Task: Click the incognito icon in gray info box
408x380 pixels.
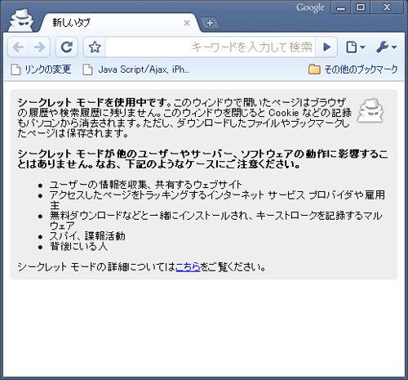Action: coord(370,110)
